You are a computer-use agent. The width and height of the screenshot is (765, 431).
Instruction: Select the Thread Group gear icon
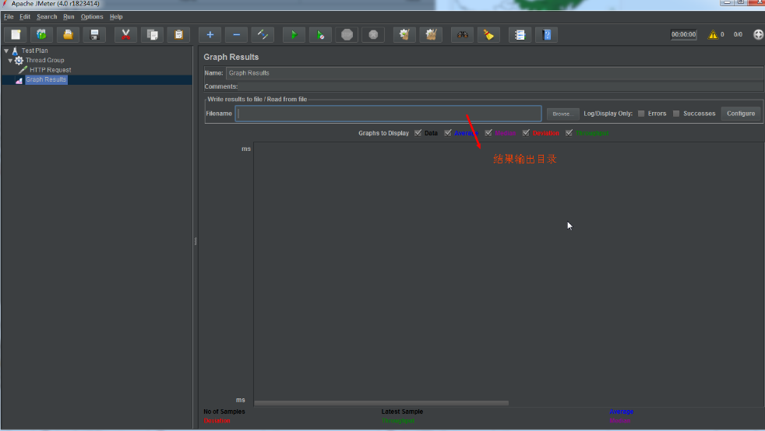tap(19, 61)
